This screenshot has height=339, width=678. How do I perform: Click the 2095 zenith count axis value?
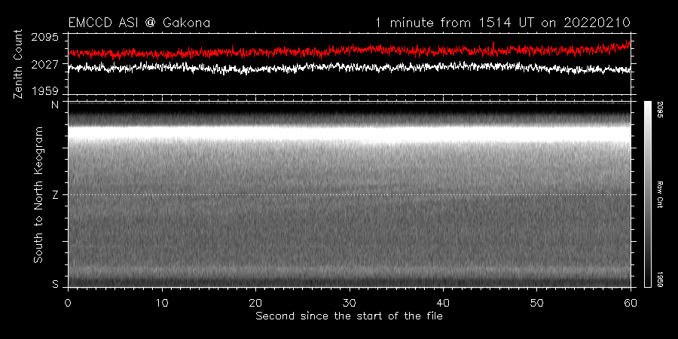click(47, 37)
